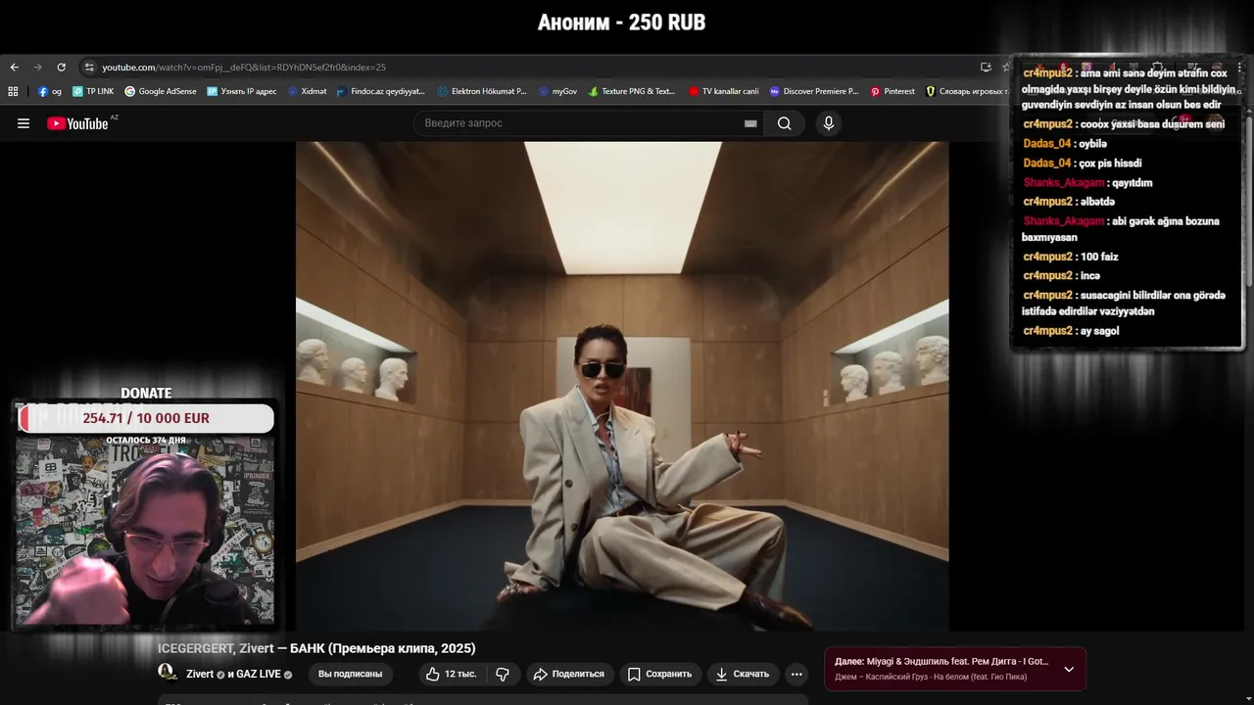Open the 'Узнать IP адрес' bookmark
Screen dimensions: 1254x705
click(241, 91)
